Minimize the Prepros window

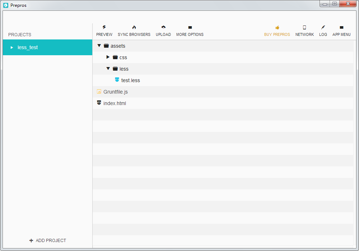tap(325, 4)
